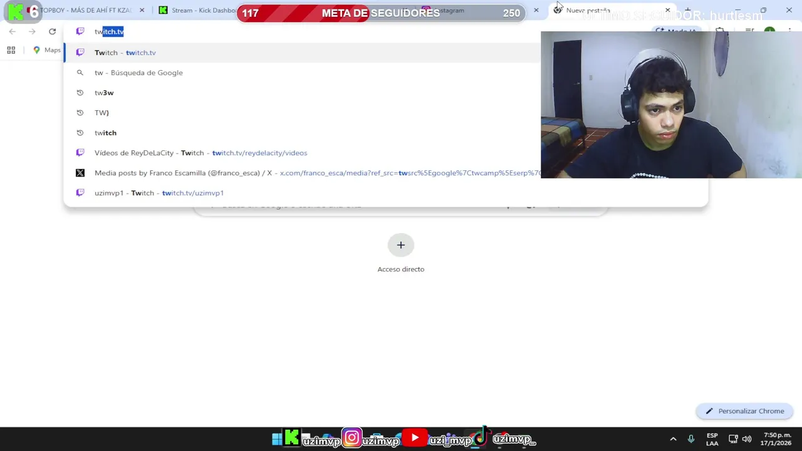Add a shortcut with the plus button
This screenshot has height=451, width=802.
click(401, 245)
